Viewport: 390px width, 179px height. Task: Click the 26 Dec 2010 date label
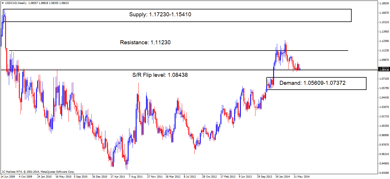pyautogui.click(x=100, y=177)
